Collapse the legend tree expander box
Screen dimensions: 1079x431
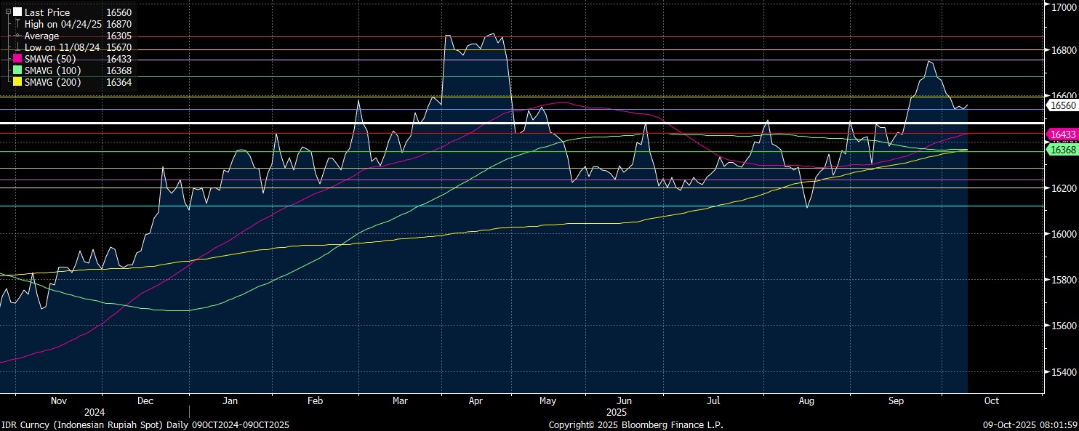(8, 12)
